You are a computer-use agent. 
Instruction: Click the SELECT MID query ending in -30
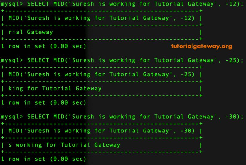point(135,117)
